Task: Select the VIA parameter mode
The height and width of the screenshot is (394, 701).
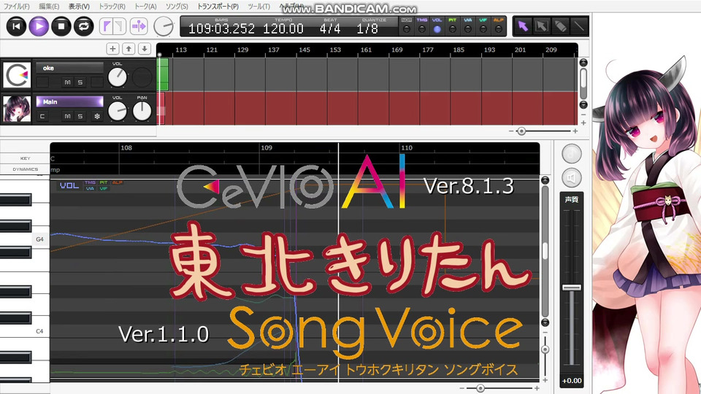Action: click(467, 26)
